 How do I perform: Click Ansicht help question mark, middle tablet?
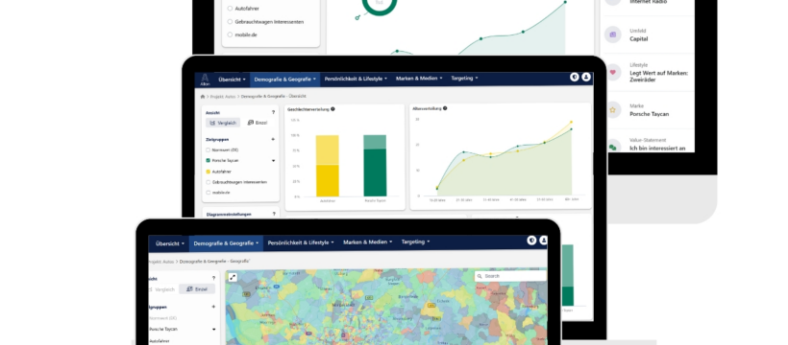point(273,112)
